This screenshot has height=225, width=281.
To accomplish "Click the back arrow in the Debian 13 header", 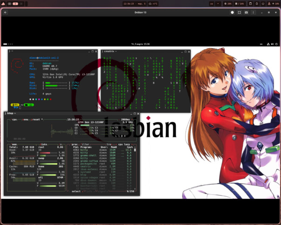I will point(5,13).
